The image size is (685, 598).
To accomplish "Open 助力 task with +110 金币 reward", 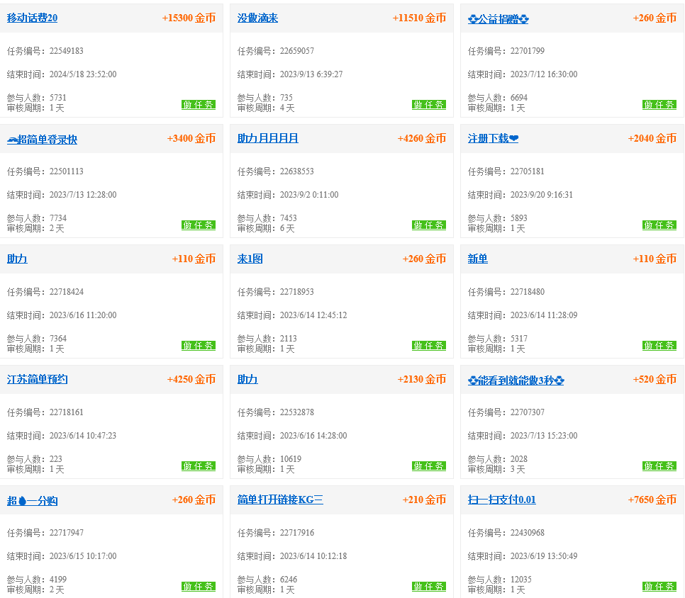I will (17, 259).
